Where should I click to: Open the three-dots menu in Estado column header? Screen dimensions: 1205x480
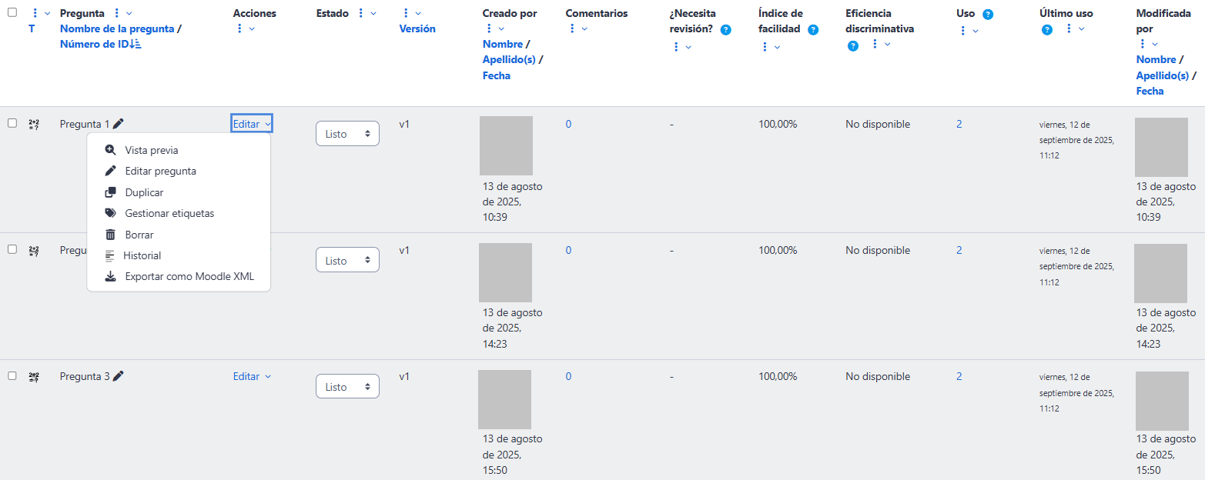click(361, 13)
